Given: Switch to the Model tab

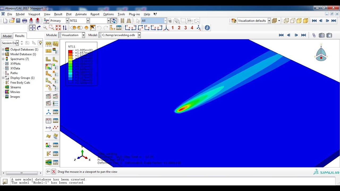Looking at the screenshot, I should click(7, 36).
